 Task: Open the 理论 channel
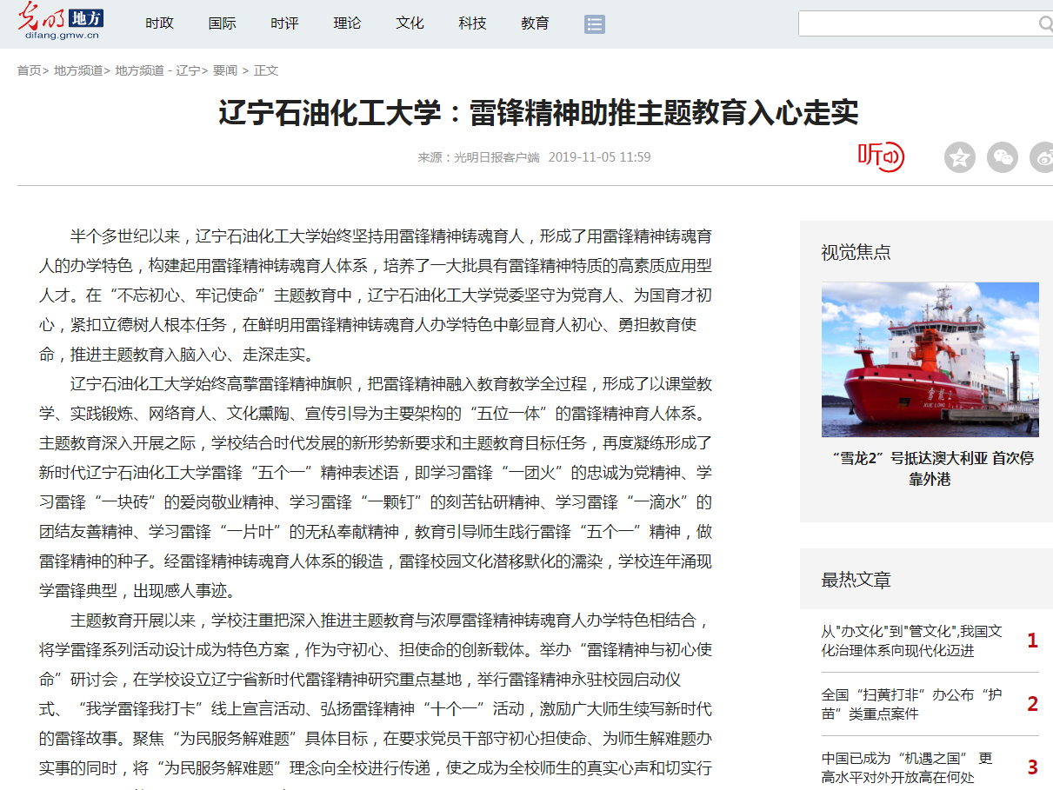pos(347,23)
